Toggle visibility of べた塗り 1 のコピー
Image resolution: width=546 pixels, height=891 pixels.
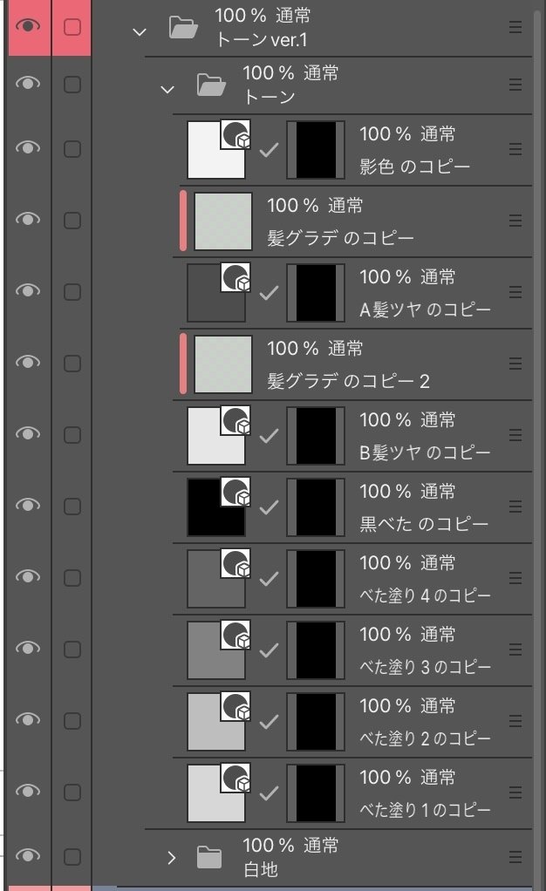point(27,791)
